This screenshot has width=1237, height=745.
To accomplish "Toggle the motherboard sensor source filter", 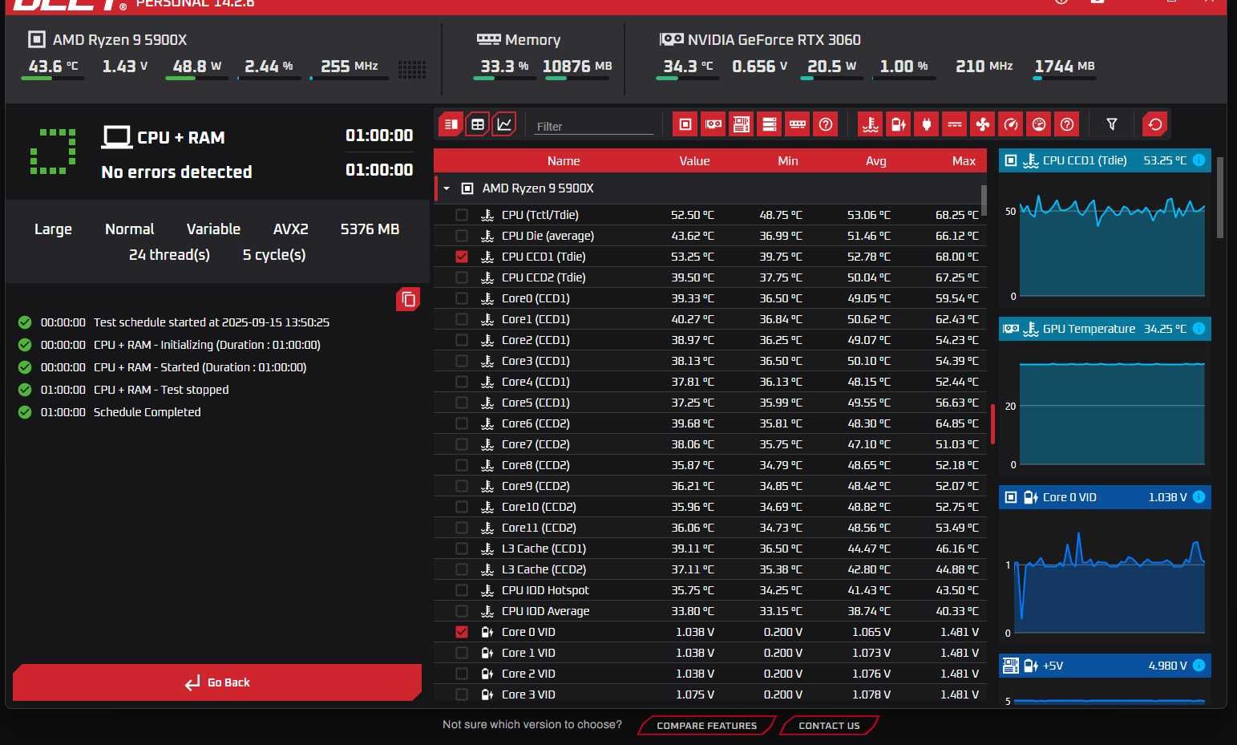I will click(x=741, y=124).
